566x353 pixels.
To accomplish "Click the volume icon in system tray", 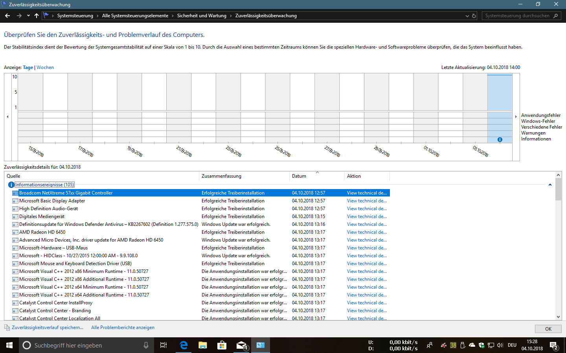I will 500,345.
